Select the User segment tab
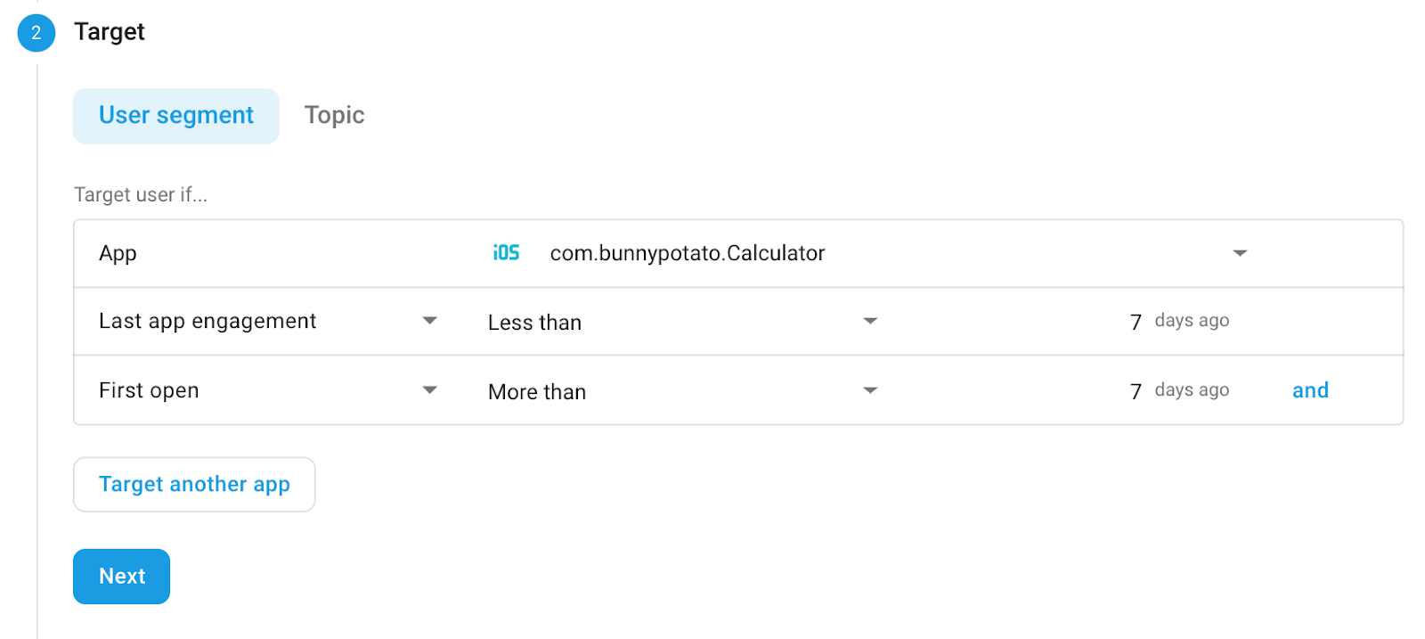 (176, 116)
